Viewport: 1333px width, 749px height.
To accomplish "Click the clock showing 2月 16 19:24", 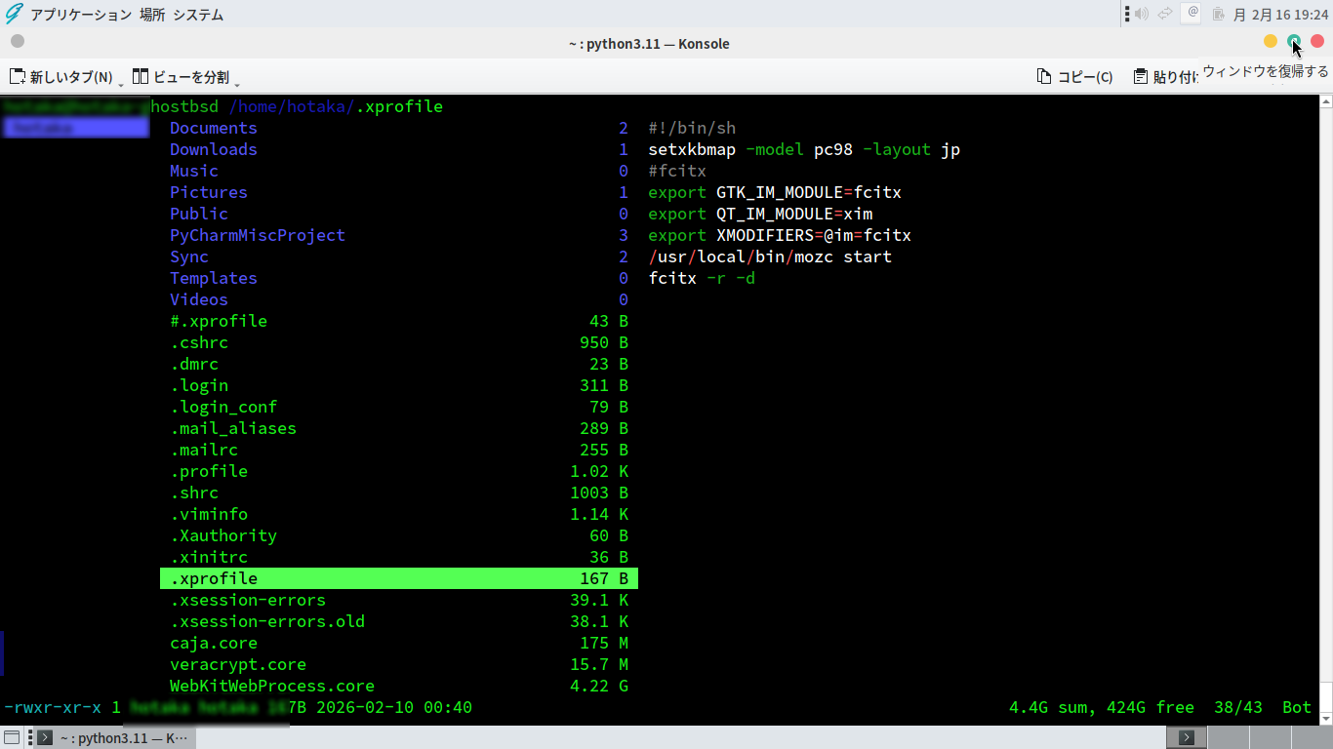I will coord(1280,15).
